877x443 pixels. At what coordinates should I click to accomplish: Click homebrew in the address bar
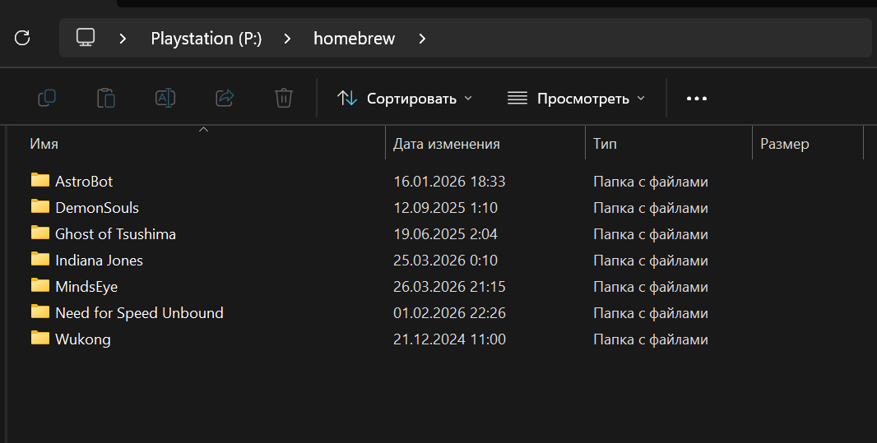[x=354, y=39]
